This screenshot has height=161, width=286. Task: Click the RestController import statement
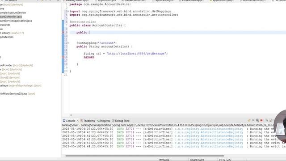[x=124, y=15]
